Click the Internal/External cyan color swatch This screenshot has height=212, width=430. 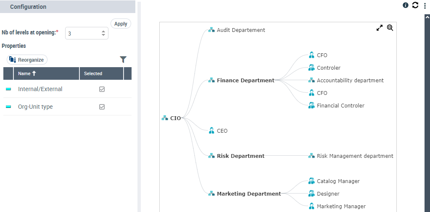pos(8,89)
